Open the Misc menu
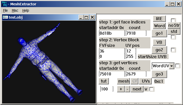Viewport: 183px width, 105px height. point(15,10)
